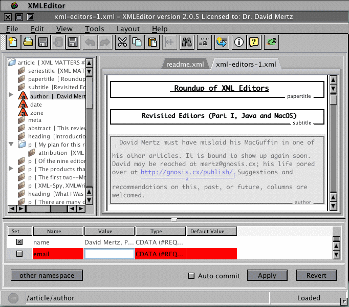The image size is (349, 307).
Task: Click the New document toolbar icon
Action: coord(13,42)
